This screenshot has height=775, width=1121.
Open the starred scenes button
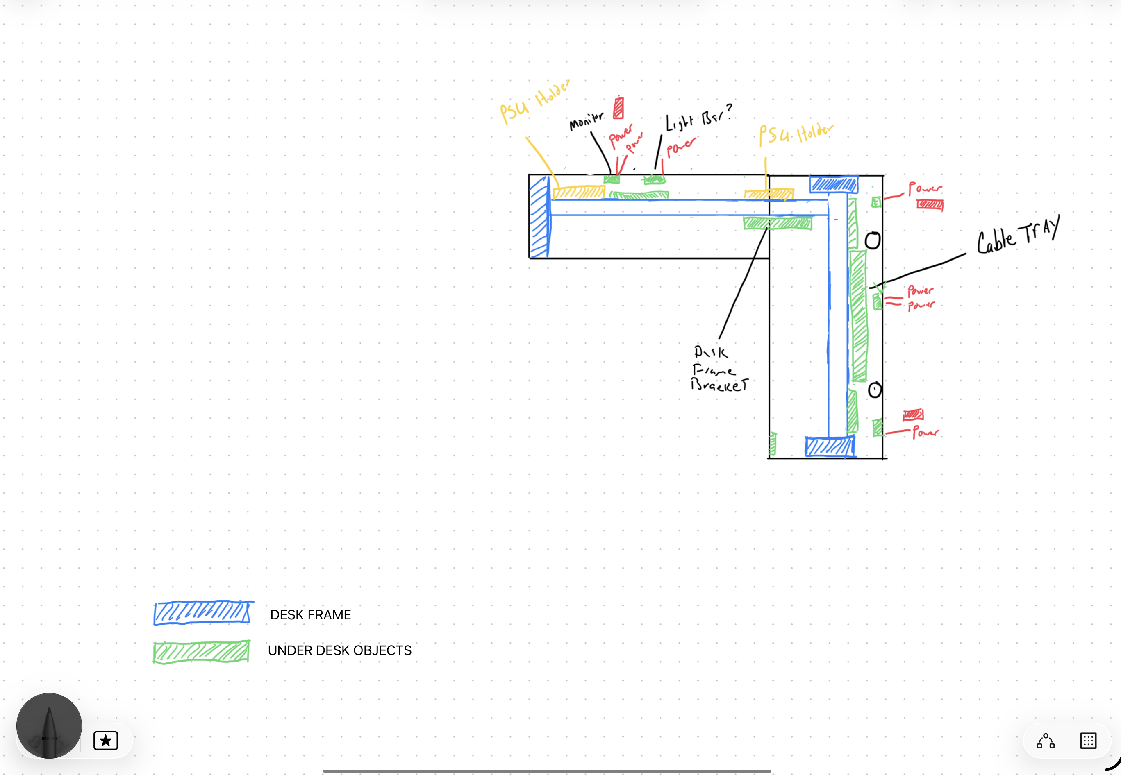[x=105, y=741]
